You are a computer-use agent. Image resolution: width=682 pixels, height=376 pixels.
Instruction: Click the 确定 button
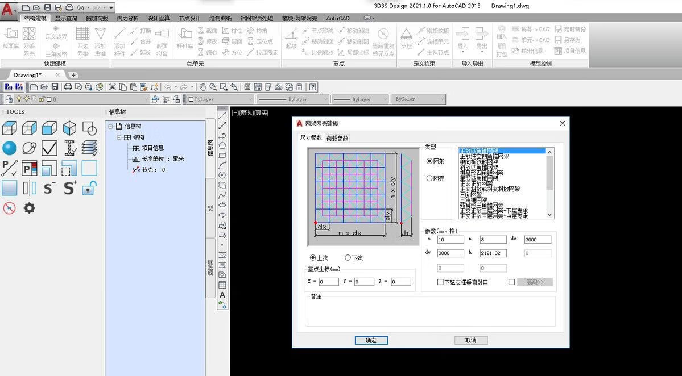coord(371,340)
